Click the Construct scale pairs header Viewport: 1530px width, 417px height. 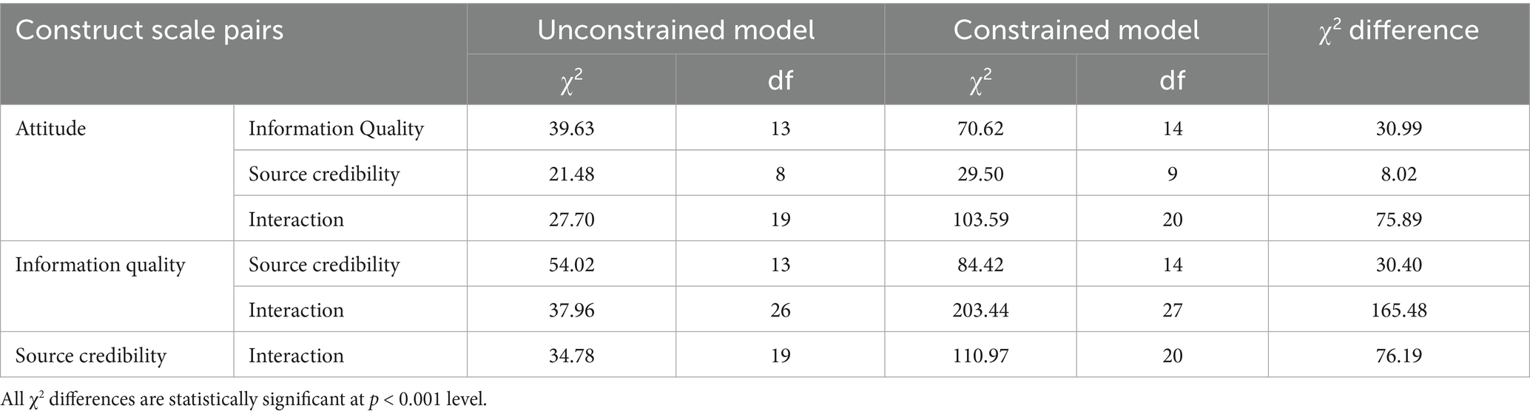click(149, 30)
